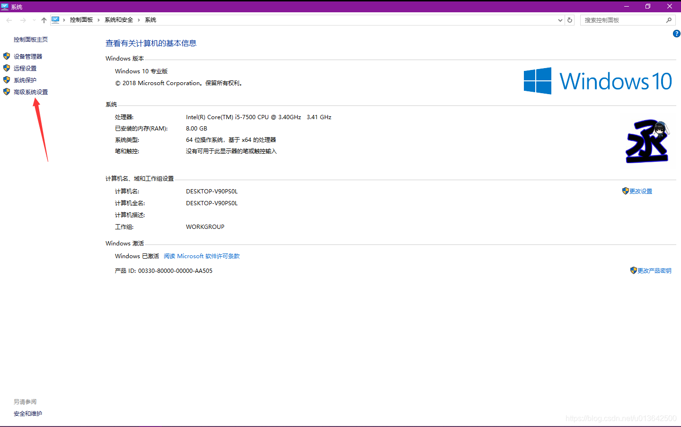Click the OEM logo picture
681x427 pixels.
coord(647,141)
